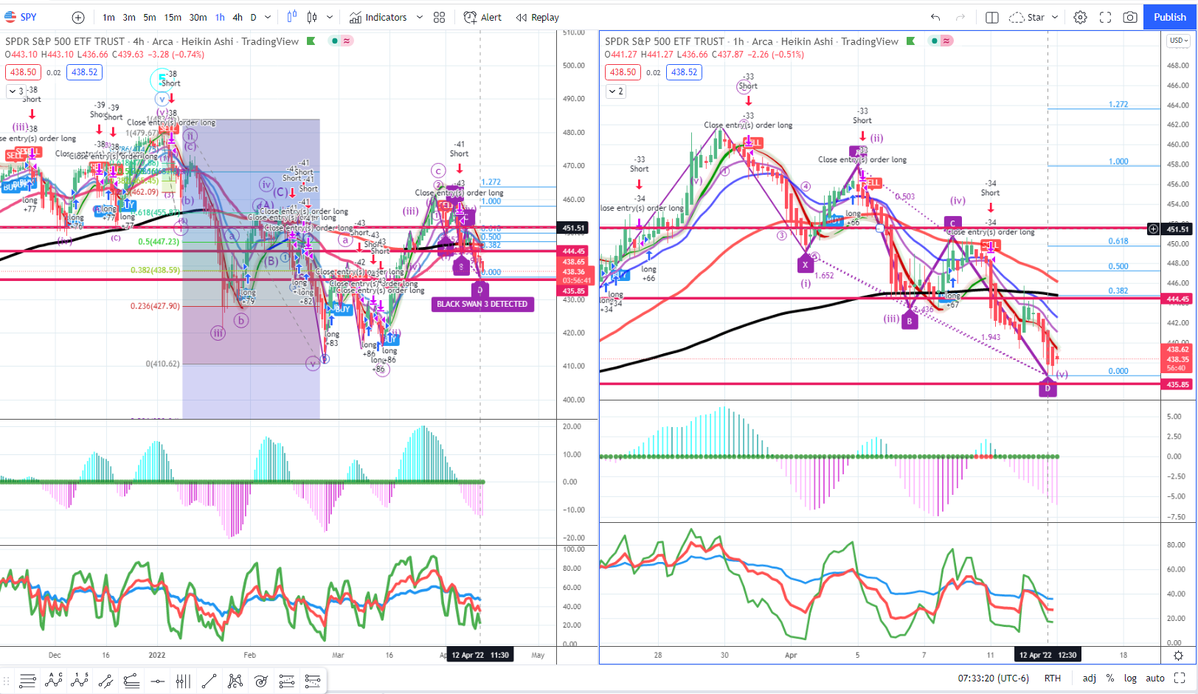Select the last Fib tool in drawing toolbar

(312, 681)
